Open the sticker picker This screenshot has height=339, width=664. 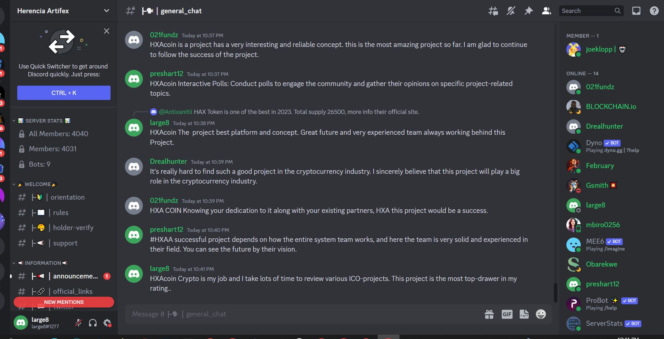[x=524, y=314]
